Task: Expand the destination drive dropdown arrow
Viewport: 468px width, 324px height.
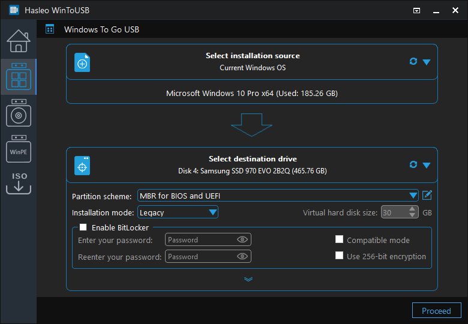Action: coord(427,165)
